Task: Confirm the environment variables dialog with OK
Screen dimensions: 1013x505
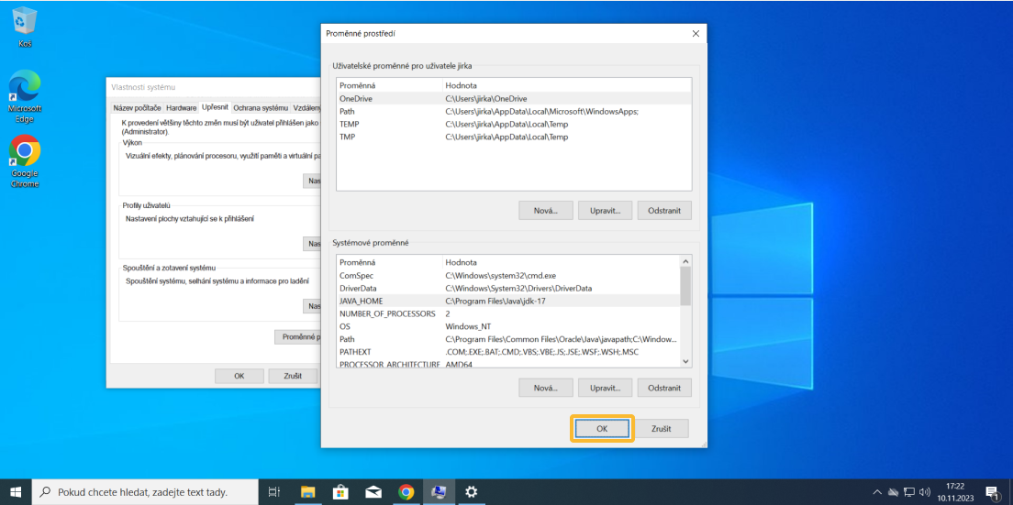Action: (602, 428)
